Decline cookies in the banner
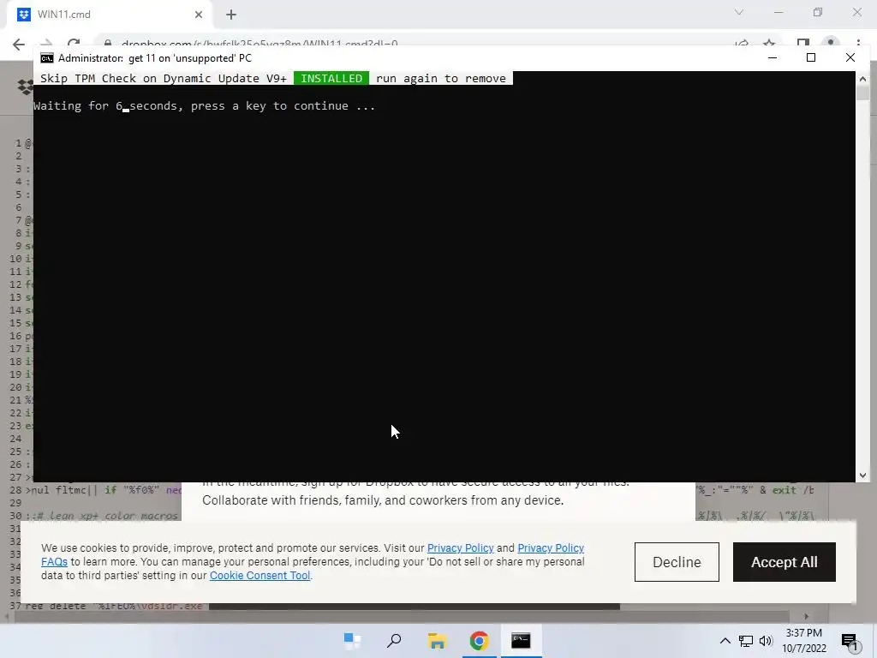The width and height of the screenshot is (877, 658). pyautogui.click(x=677, y=562)
